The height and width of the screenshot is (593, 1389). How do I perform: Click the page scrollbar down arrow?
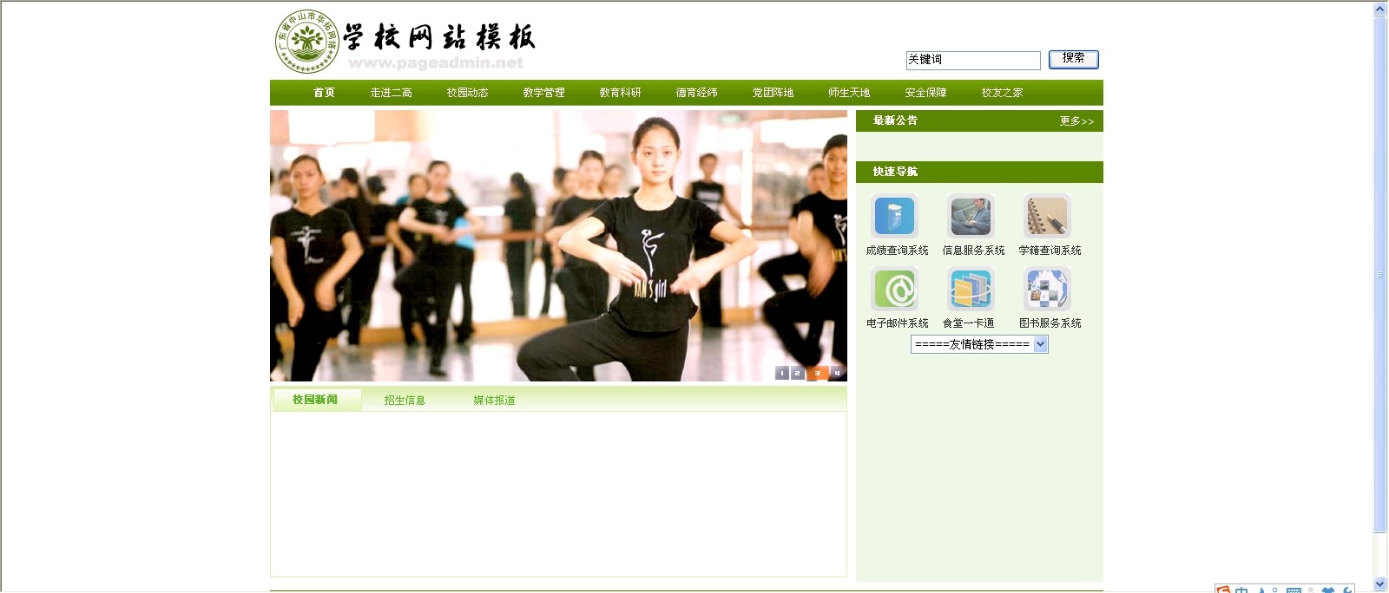pyautogui.click(x=1380, y=584)
